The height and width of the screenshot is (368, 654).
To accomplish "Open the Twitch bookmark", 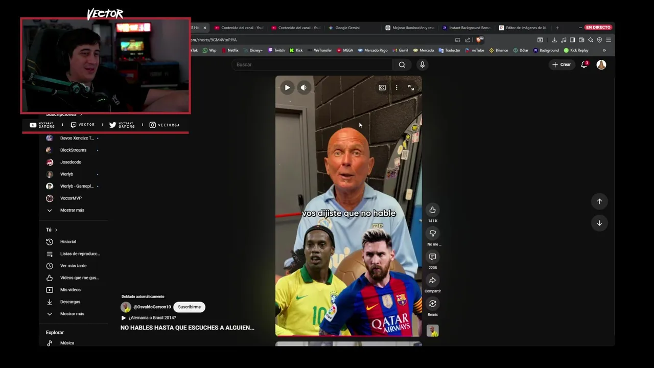I will 276,50.
